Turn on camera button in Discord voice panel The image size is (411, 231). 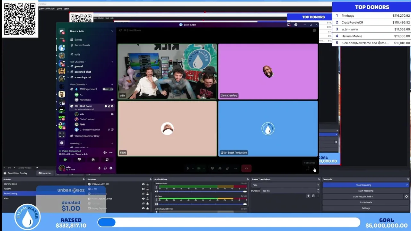65,159
